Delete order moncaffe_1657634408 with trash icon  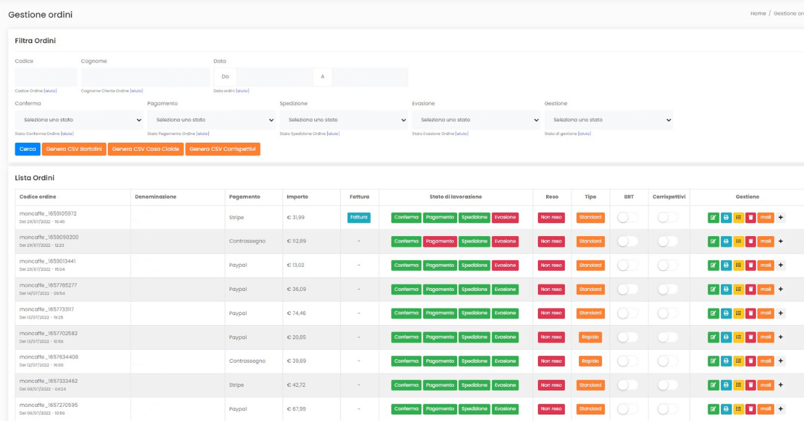(751, 361)
